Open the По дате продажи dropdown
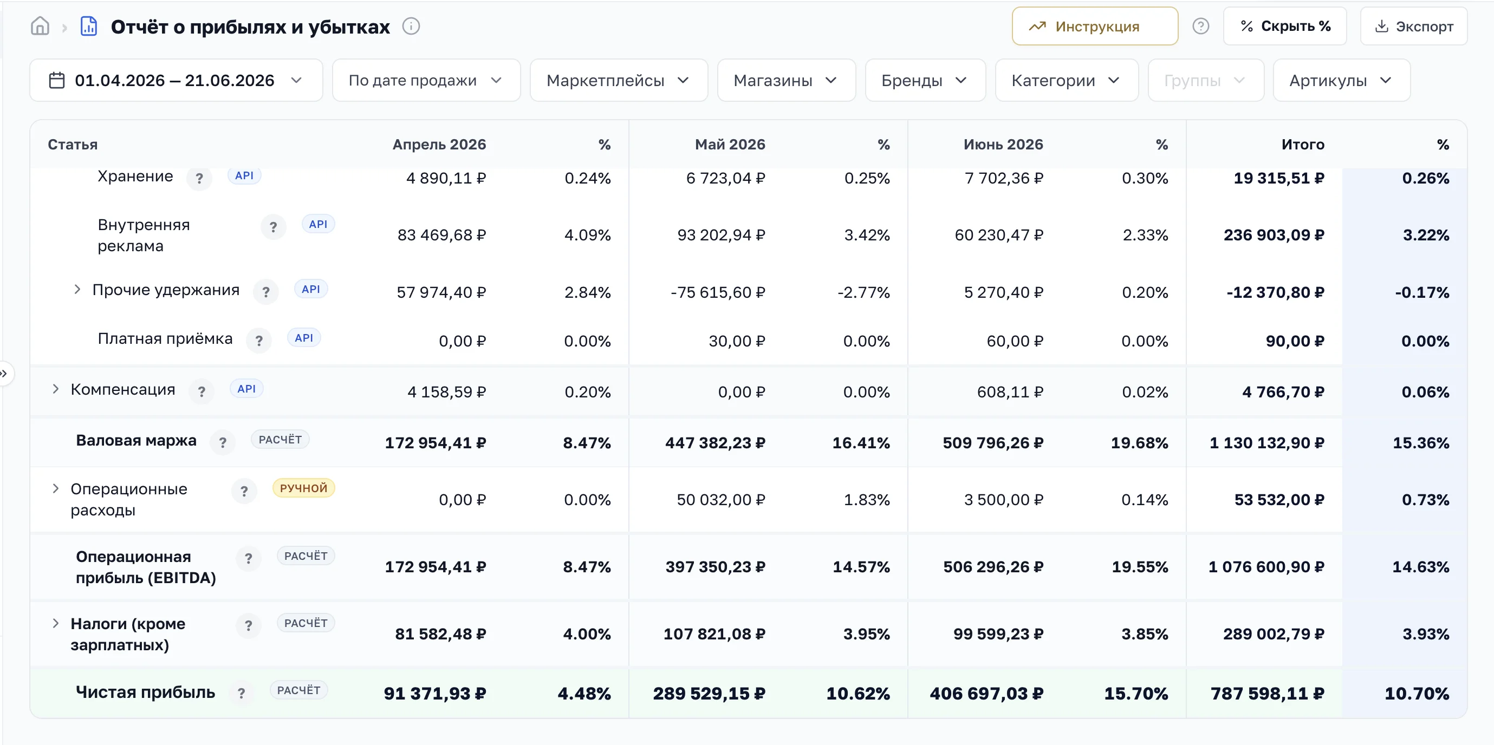 [426, 80]
